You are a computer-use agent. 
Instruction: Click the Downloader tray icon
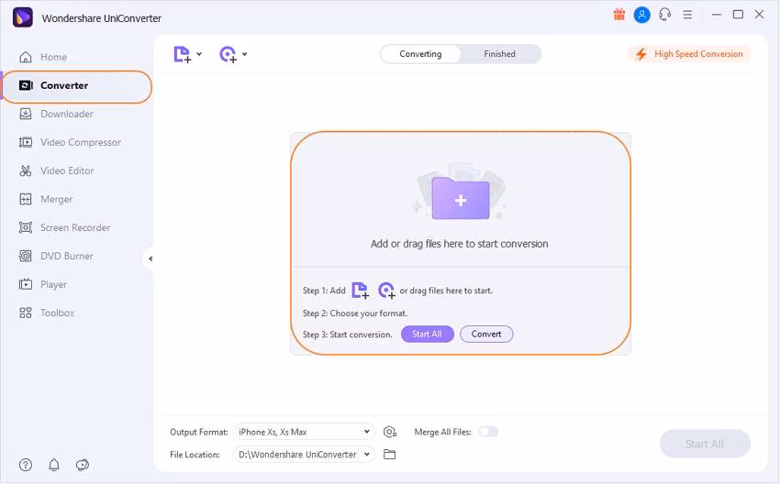point(26,114)
